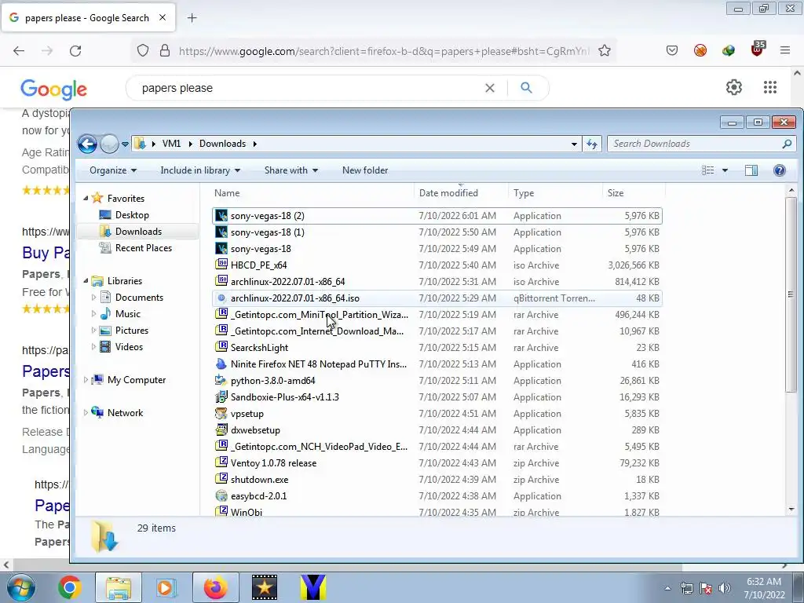Open Explorer help icon
804x603 pixels.
pyautogui.click(x=780, y=170)
